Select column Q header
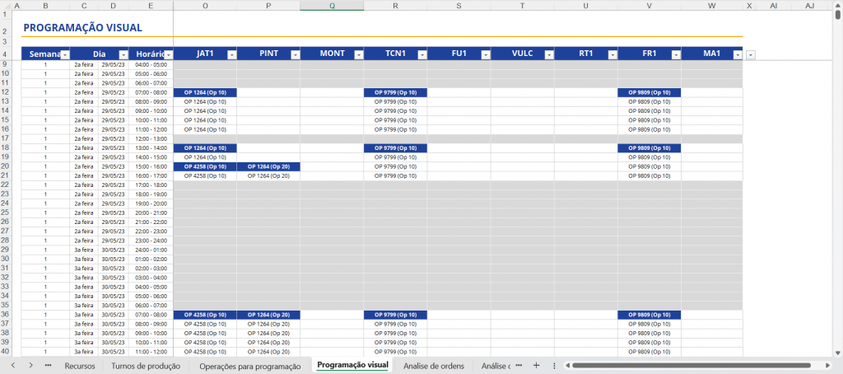Screen dimensions: 843x374 click(332, 5)
